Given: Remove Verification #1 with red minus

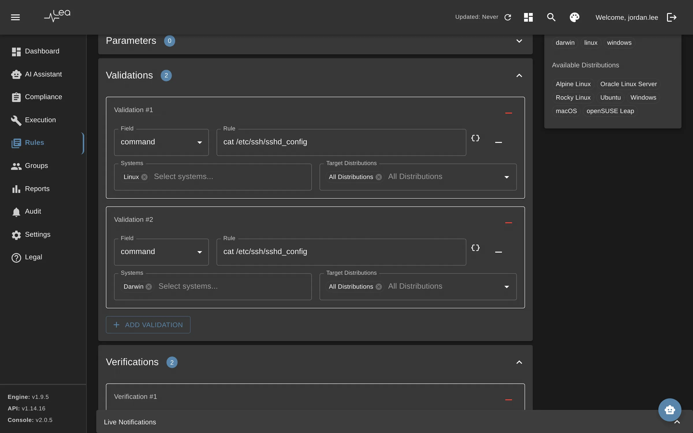Looking at the screenshot, I should [x=508, y=400].
